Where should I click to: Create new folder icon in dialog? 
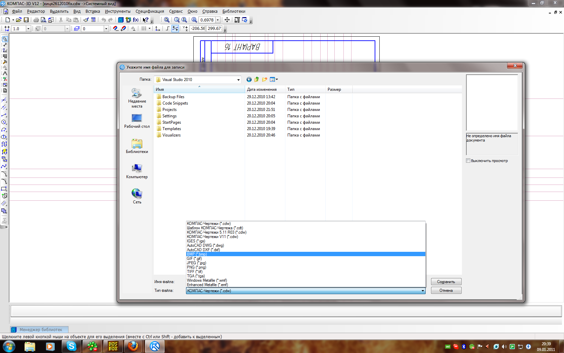[x=265, y=80]
